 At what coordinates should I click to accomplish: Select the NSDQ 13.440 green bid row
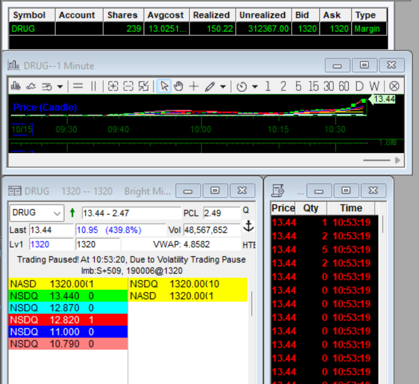(68, 296)
